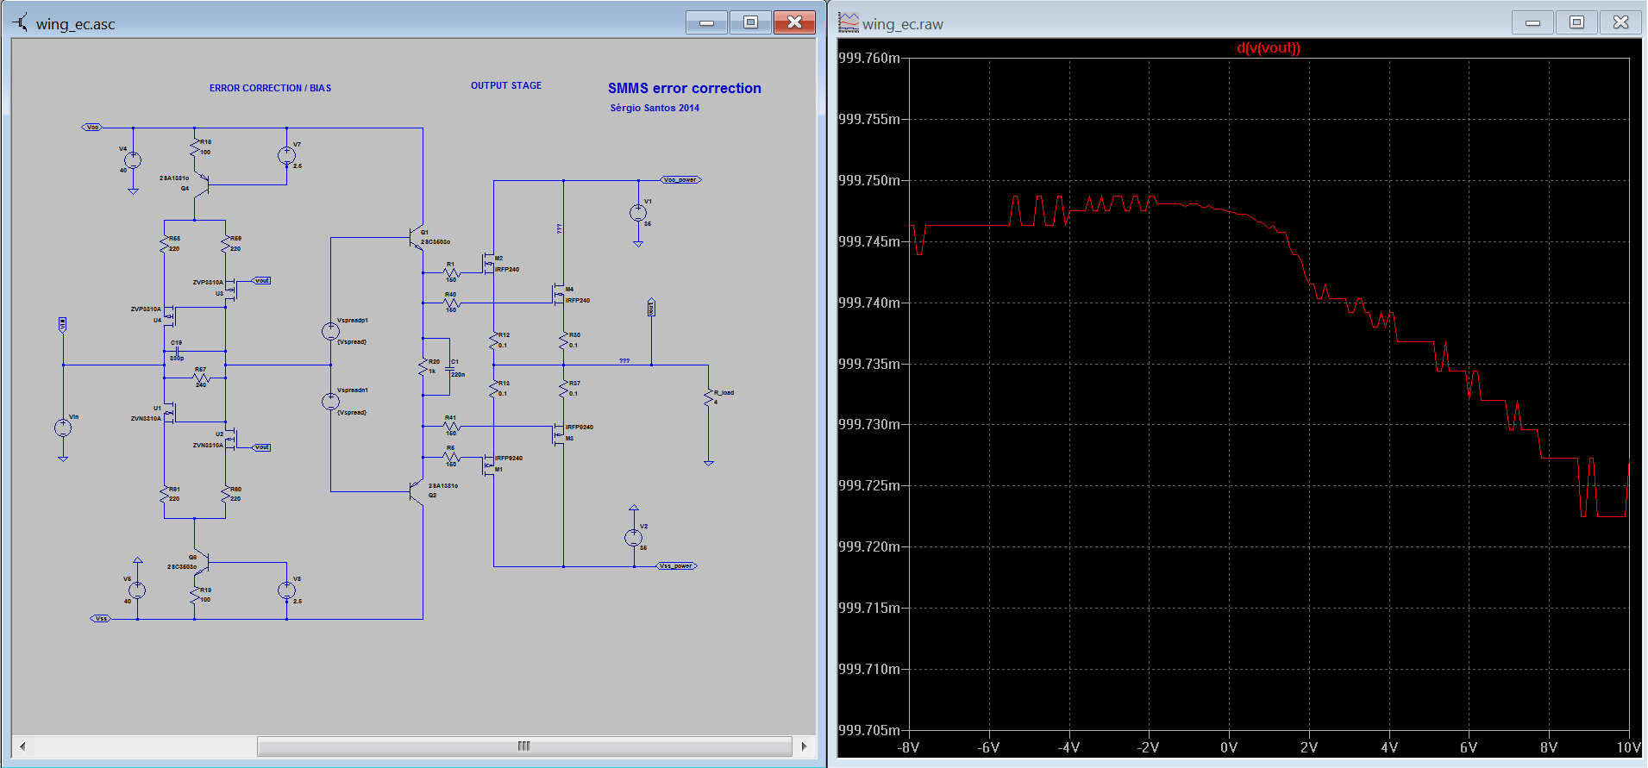The width and height of the screenshot is (1648, 768).
Task: Select the V7 voltage source symbol
Action: click(x=286, y=155)
